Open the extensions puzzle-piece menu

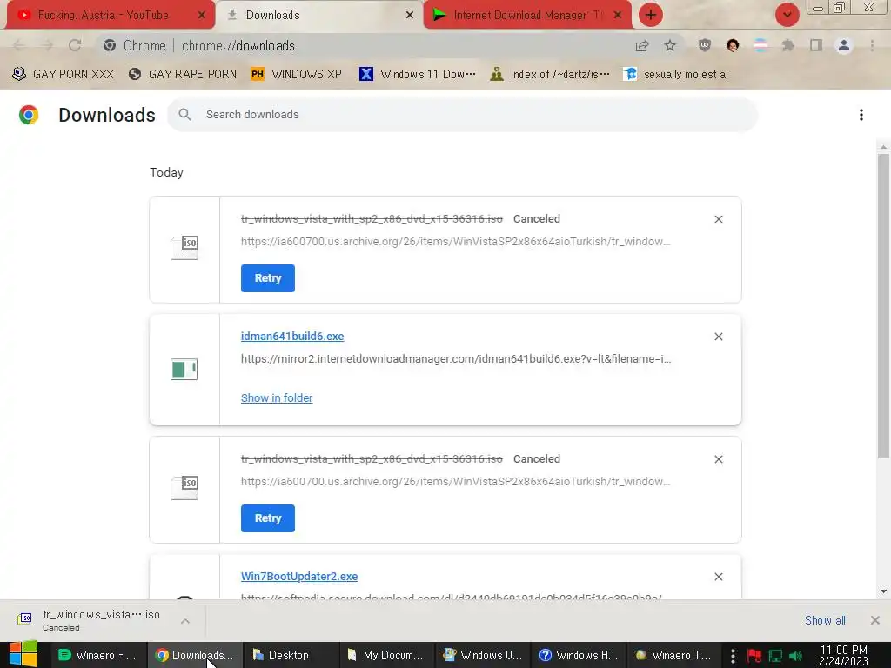point(788,45)
